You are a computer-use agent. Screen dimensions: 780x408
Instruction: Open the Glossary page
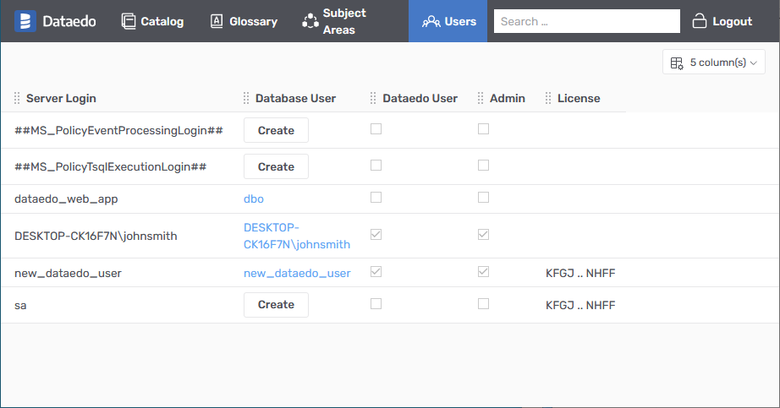(243, 21)
